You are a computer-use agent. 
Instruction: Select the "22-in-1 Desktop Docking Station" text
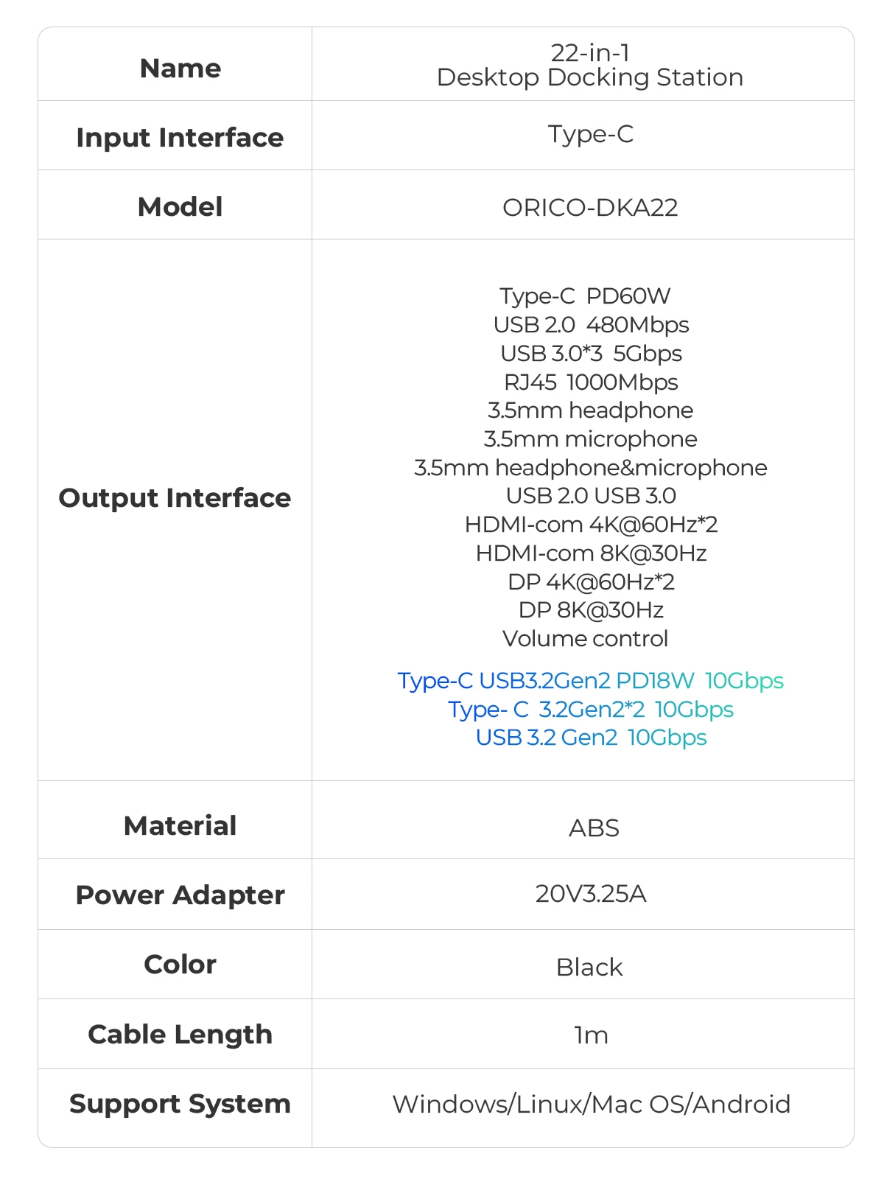click(x=589, y=66)
